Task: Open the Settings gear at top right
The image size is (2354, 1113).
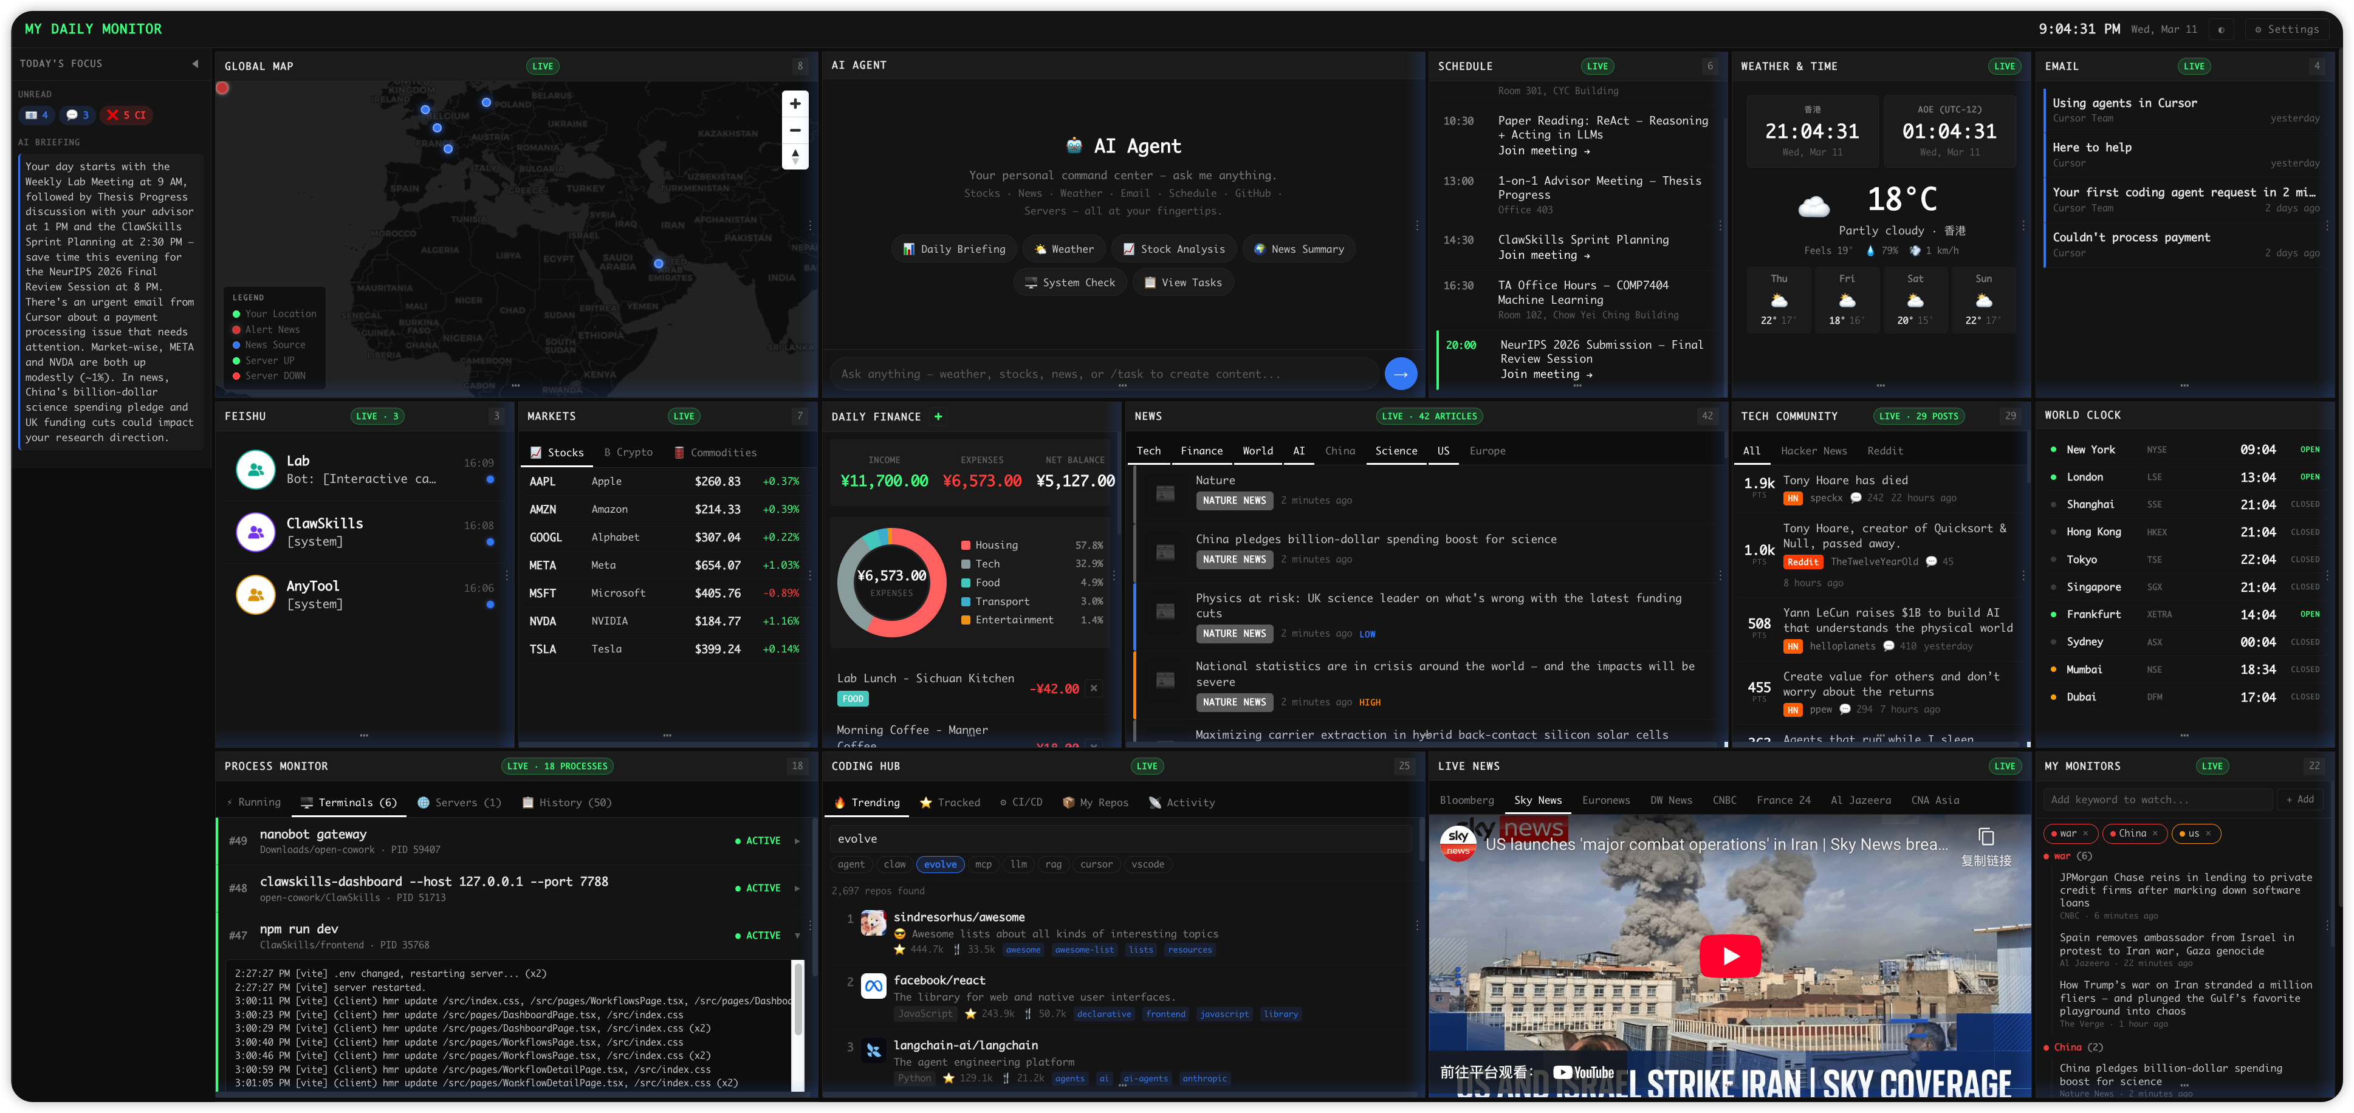Action: pos(2288,29)
